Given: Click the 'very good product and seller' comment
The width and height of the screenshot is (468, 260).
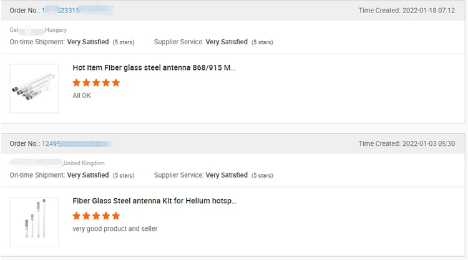Looking at the screenshot, I should click(115, 229).
